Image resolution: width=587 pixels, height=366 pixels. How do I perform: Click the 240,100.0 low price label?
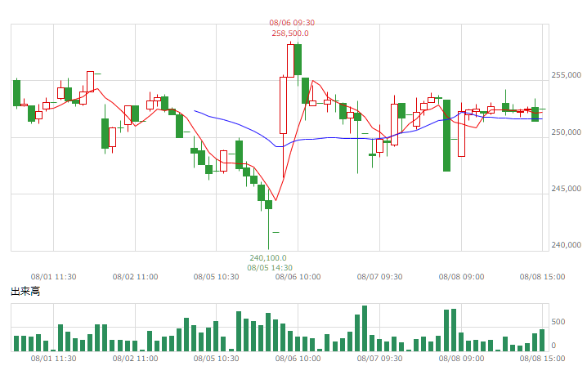click(x=268, y=258)
